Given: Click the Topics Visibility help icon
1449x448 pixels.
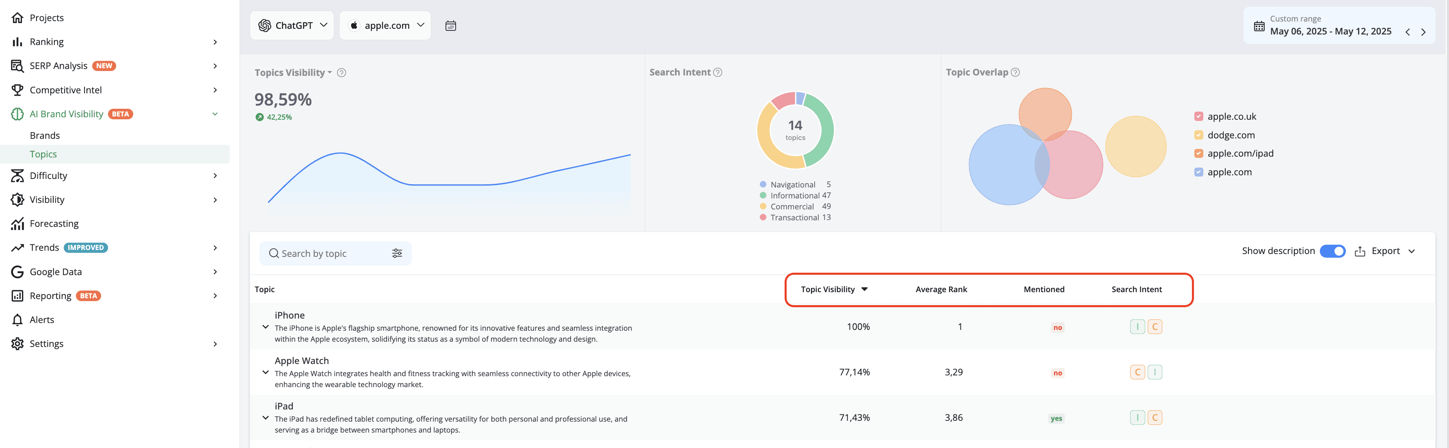Looking at the screenshot, I should [342, 73].
